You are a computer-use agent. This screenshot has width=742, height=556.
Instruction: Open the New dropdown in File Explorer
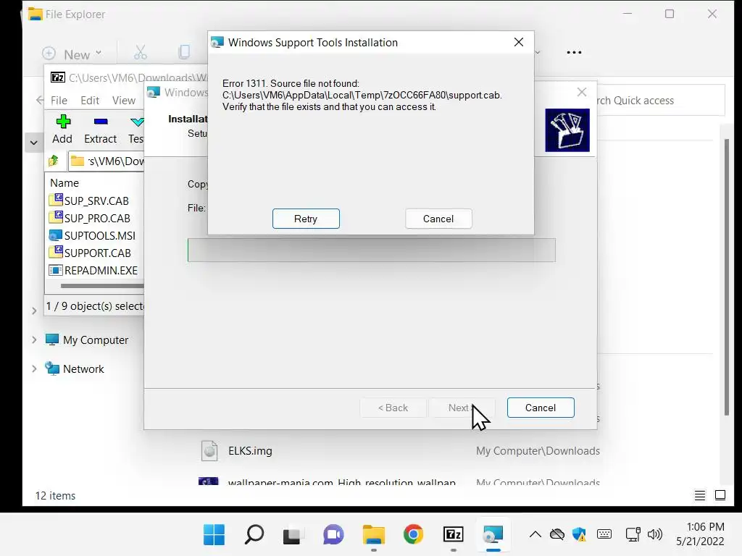pos(72,54)
